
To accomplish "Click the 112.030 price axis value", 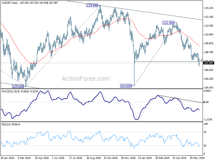I will coord(209,26).
